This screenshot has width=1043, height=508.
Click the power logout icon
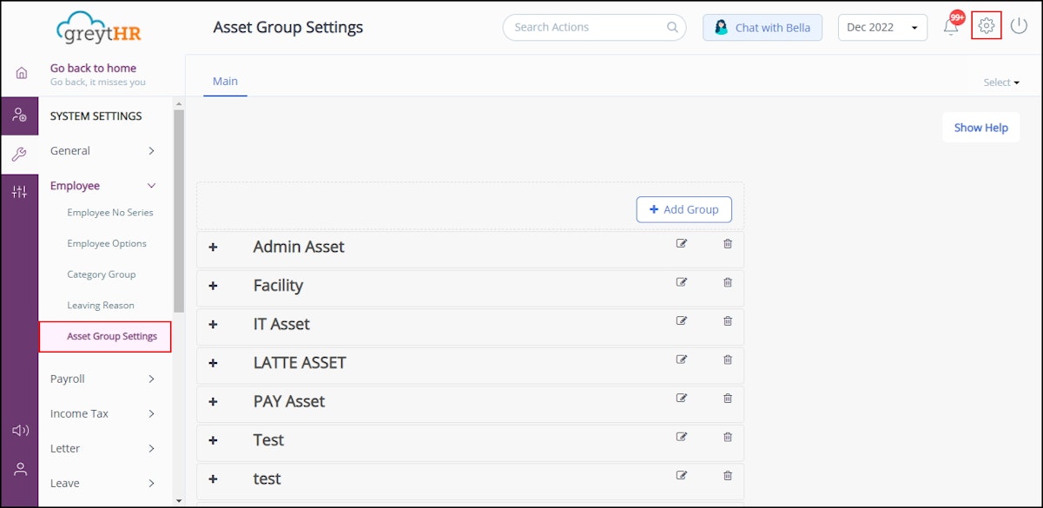[1019, 26]
